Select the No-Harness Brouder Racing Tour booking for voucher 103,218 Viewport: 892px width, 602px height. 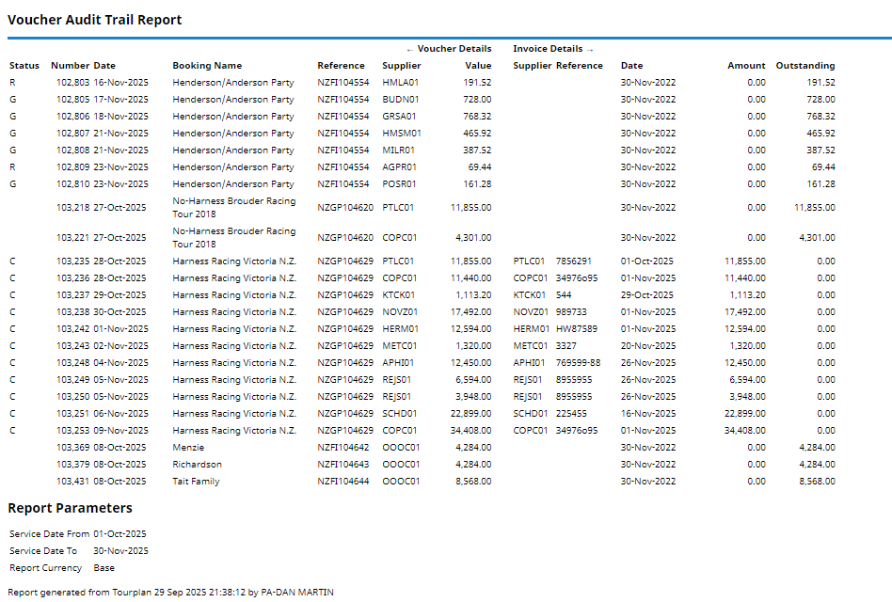(x=233, y=208)
